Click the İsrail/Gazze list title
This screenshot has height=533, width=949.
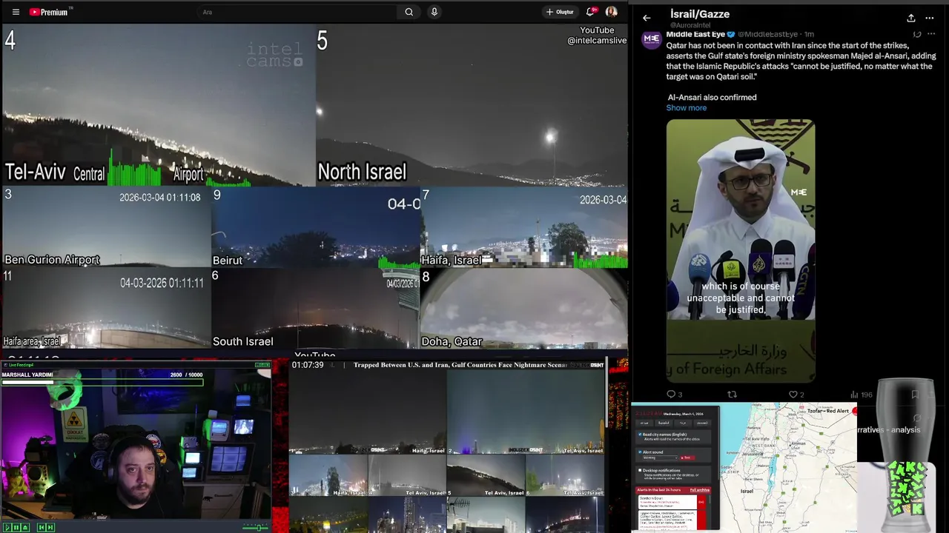pos(700,14)
